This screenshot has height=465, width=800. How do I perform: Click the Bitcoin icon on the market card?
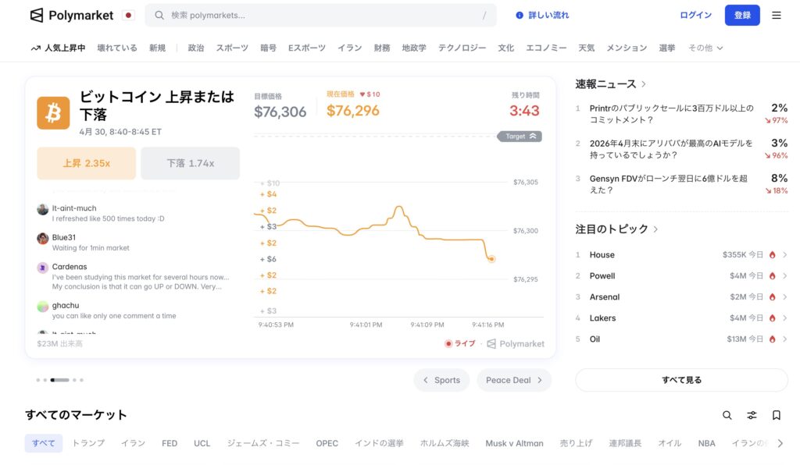52,113
